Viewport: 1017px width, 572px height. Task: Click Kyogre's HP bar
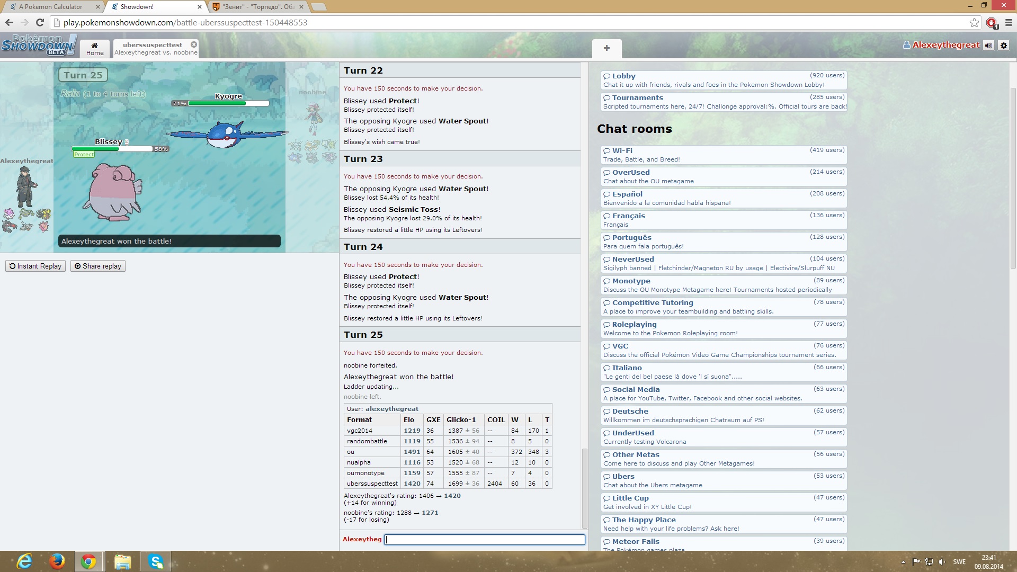pyautogui.click(x=229, y=103)
